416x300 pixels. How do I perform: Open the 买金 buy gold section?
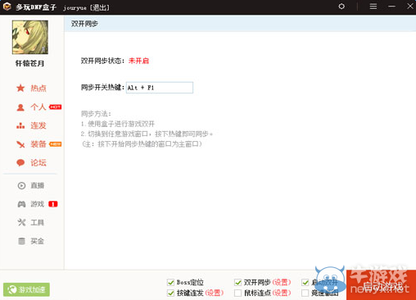(37, 241)
